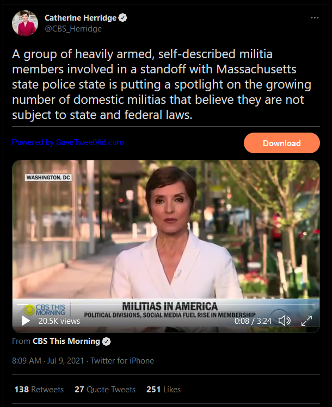Click the Twitter for iPhone source label
The width and height of the screenshot is (332, 407).
tap(122, 360)
